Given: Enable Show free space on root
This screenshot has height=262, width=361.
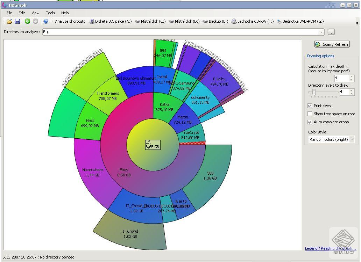Looking at the screenshot, I should pos(310,114).
